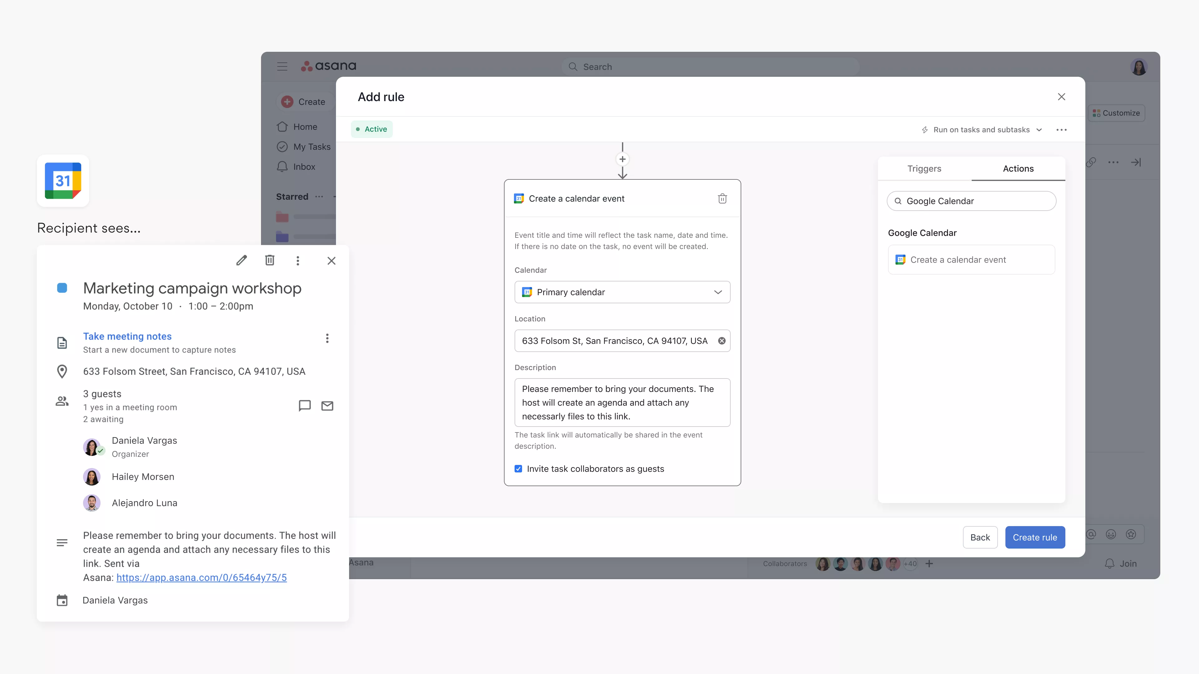The width and height of the screenshot is (1199, 674).
Task: Click the Asana task link in the invite description
Action: tap(201, 577)
